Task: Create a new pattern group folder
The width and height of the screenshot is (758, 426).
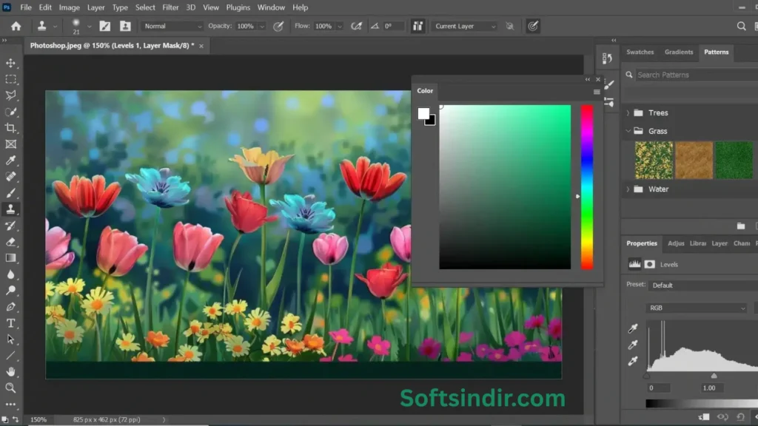Action: click(740, 226)
